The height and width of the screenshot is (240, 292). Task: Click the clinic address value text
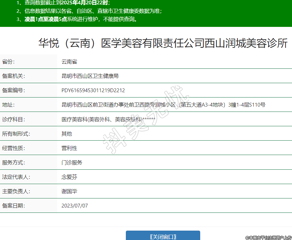point(163,105)
